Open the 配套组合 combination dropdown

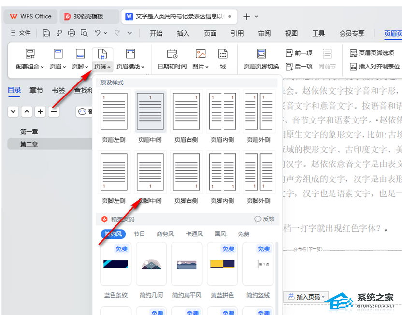tap(30, 67)
